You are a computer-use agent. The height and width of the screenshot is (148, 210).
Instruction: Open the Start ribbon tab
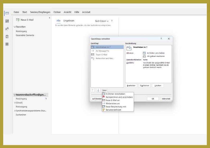coord(25,12)
